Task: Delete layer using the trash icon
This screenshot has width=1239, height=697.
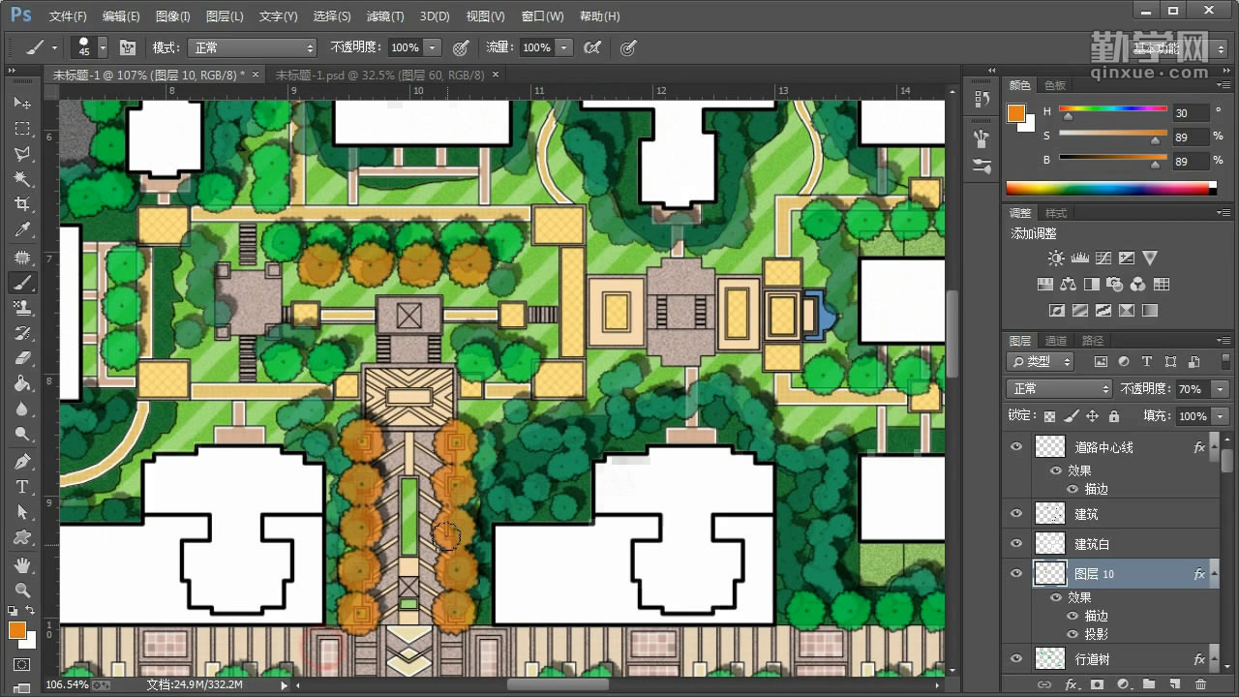Action: pyautogui.click(x=1200, y=685)
